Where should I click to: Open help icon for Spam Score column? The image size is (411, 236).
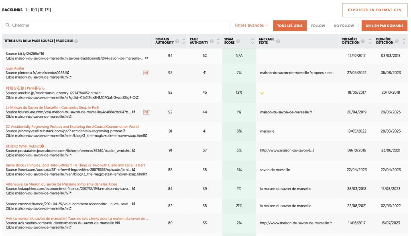[x=238, y=41]
